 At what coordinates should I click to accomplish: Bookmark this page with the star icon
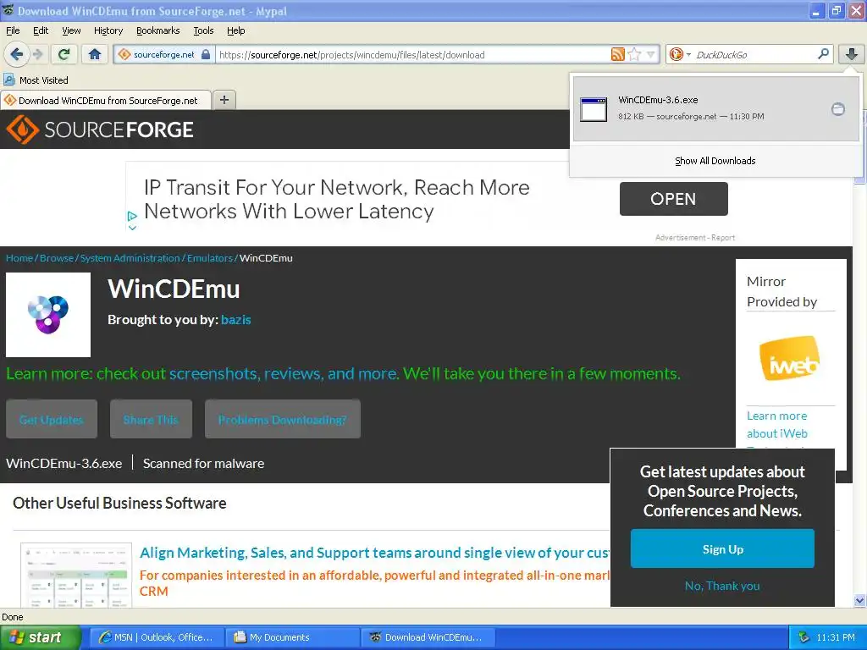coord(634,54)
